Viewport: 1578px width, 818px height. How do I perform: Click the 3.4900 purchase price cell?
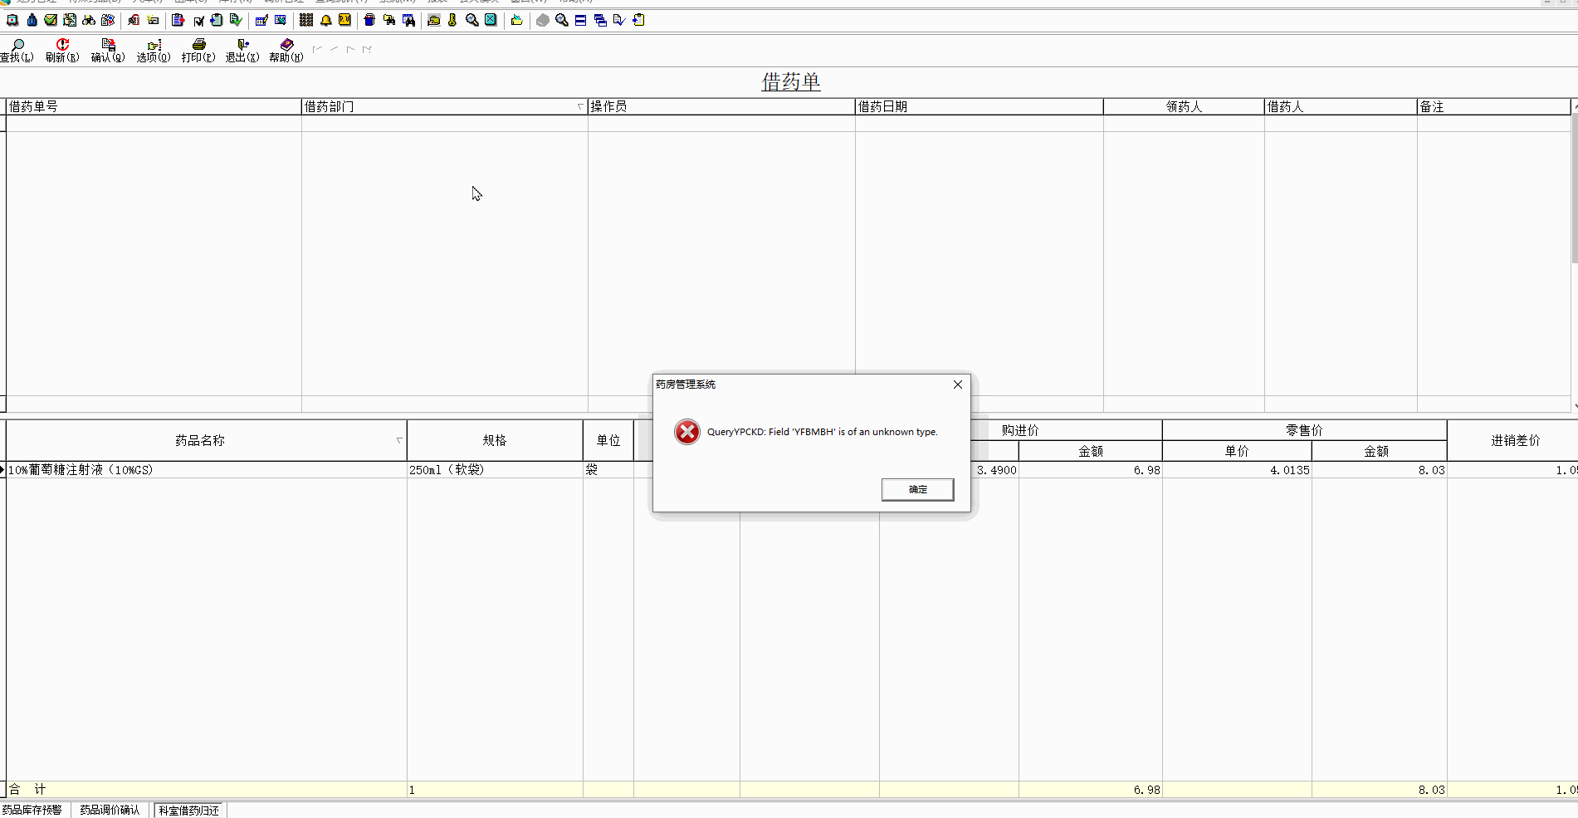[996, 470]
